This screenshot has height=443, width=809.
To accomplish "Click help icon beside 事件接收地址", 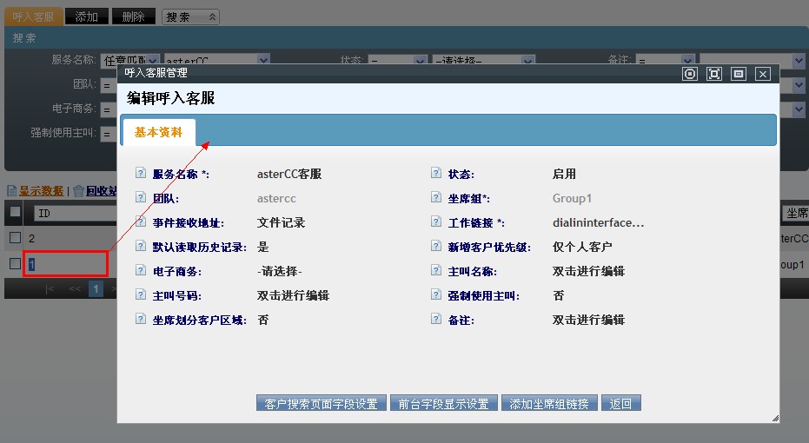I will pos(141,222).
